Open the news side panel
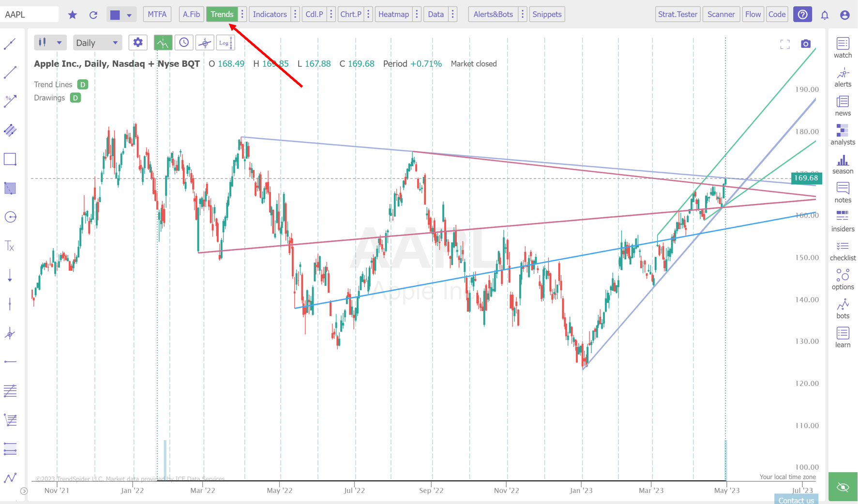Image resolution: width=858 pixels, height=504 pixels. [843, 106]
